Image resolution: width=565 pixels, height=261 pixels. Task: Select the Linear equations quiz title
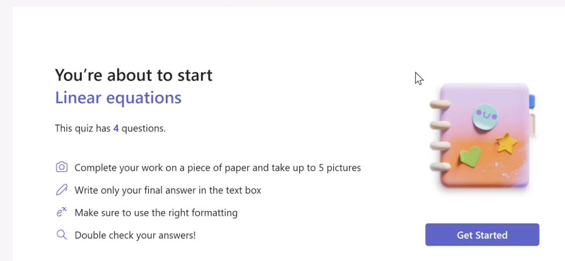coord(118,98)
